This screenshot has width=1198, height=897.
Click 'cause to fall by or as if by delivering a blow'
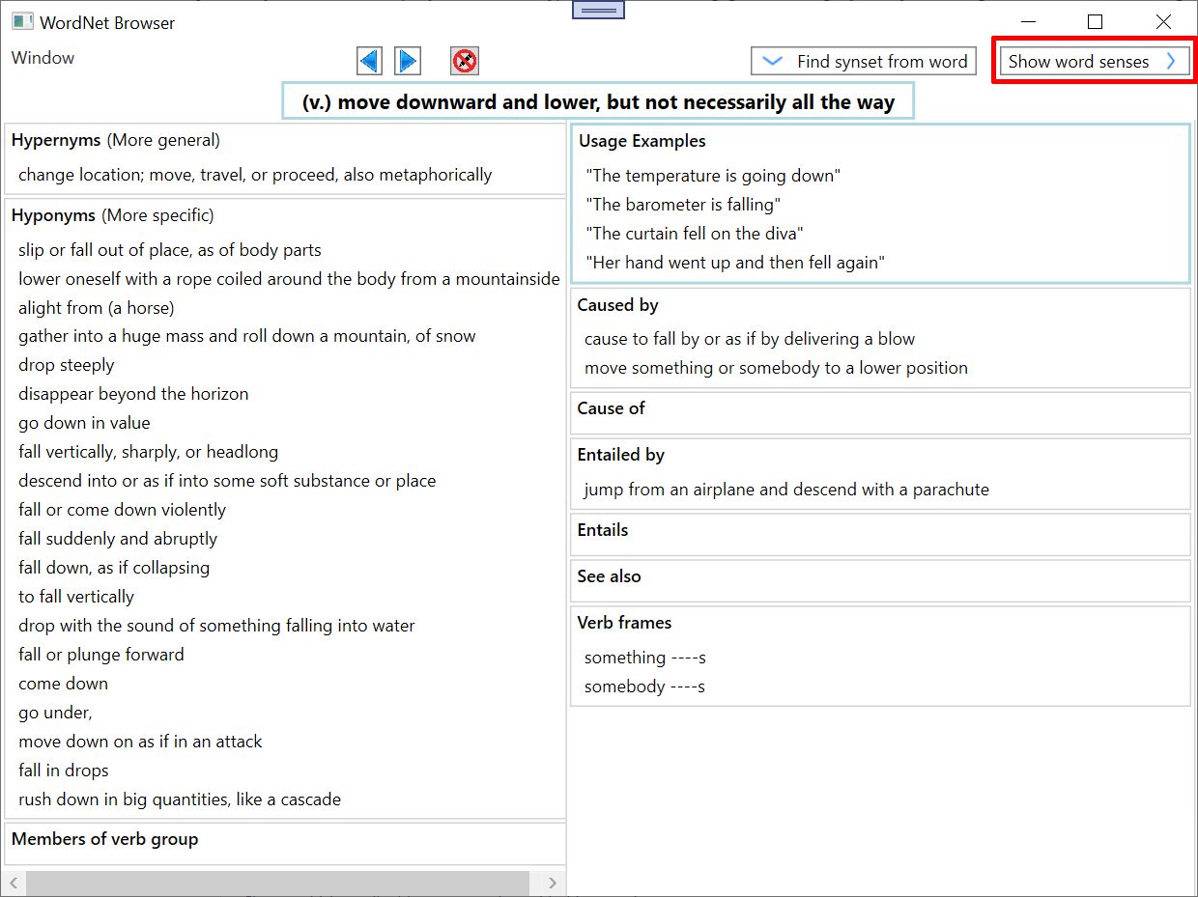pos(750,339)
